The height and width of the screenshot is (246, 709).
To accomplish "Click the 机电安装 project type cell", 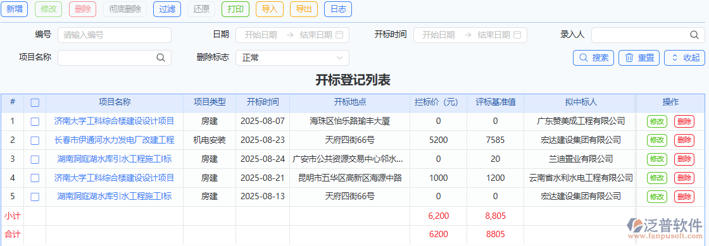I will click(x=210, y=140).
